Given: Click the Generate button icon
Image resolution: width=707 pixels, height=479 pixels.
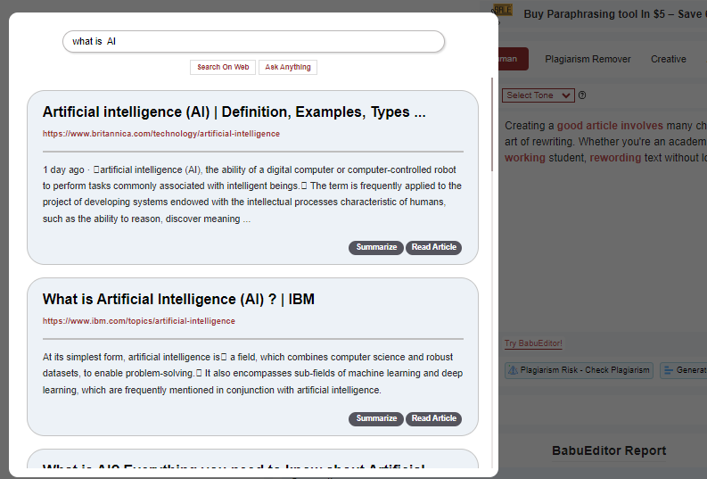Looking at the screenshot, I should click(x=669, y=370).
